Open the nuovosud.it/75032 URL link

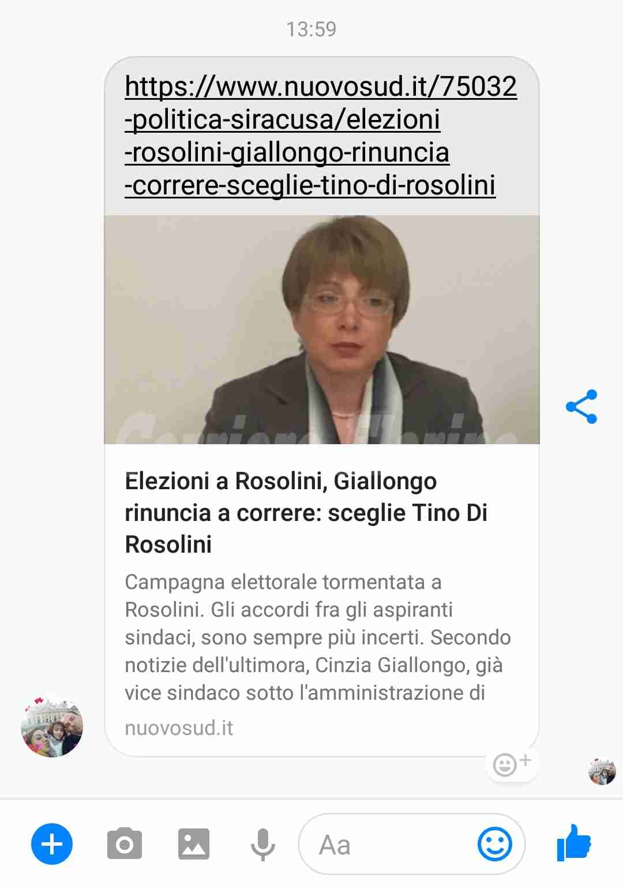point(321,136)
